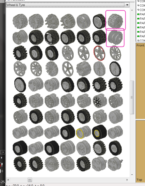
Task: Select the last wheel part with metal pin
Action: click(x=115, y=164)
